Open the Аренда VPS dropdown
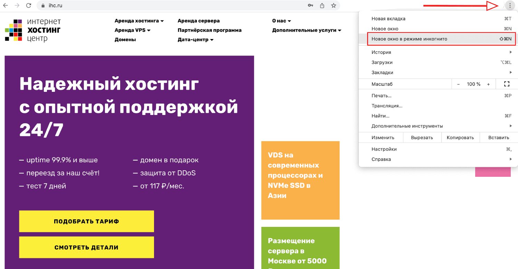The width and height of the screenshot is (518, 269). pyautogui.click(x=133, y=30)
